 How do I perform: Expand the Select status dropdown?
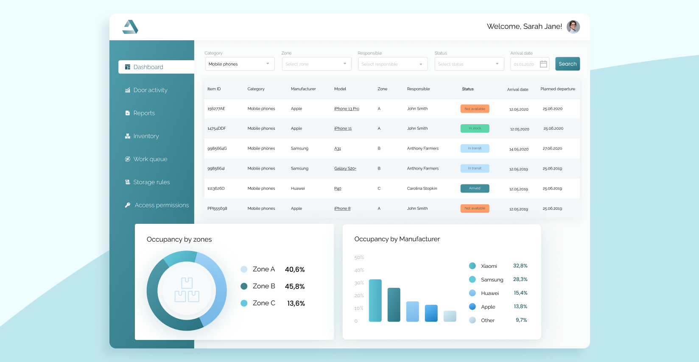coord(469,64)
